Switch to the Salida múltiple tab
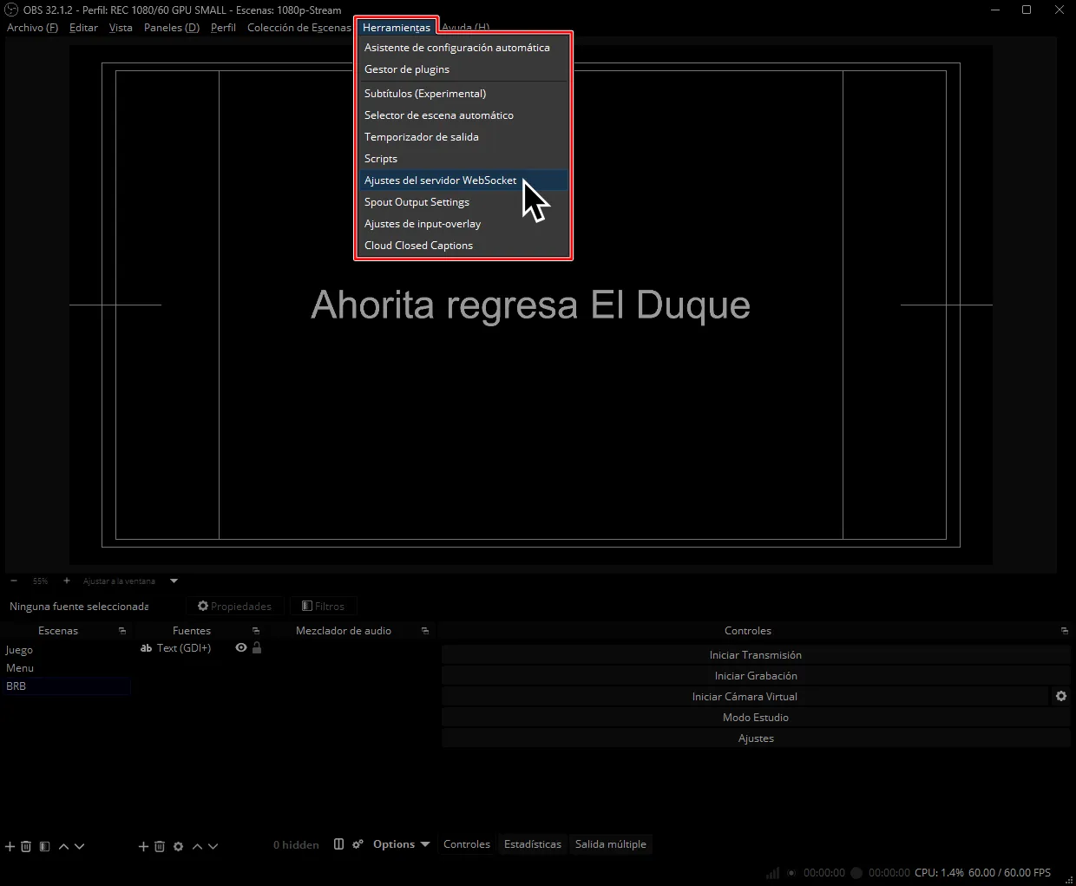1076x886 pixels. coord(611,844)
